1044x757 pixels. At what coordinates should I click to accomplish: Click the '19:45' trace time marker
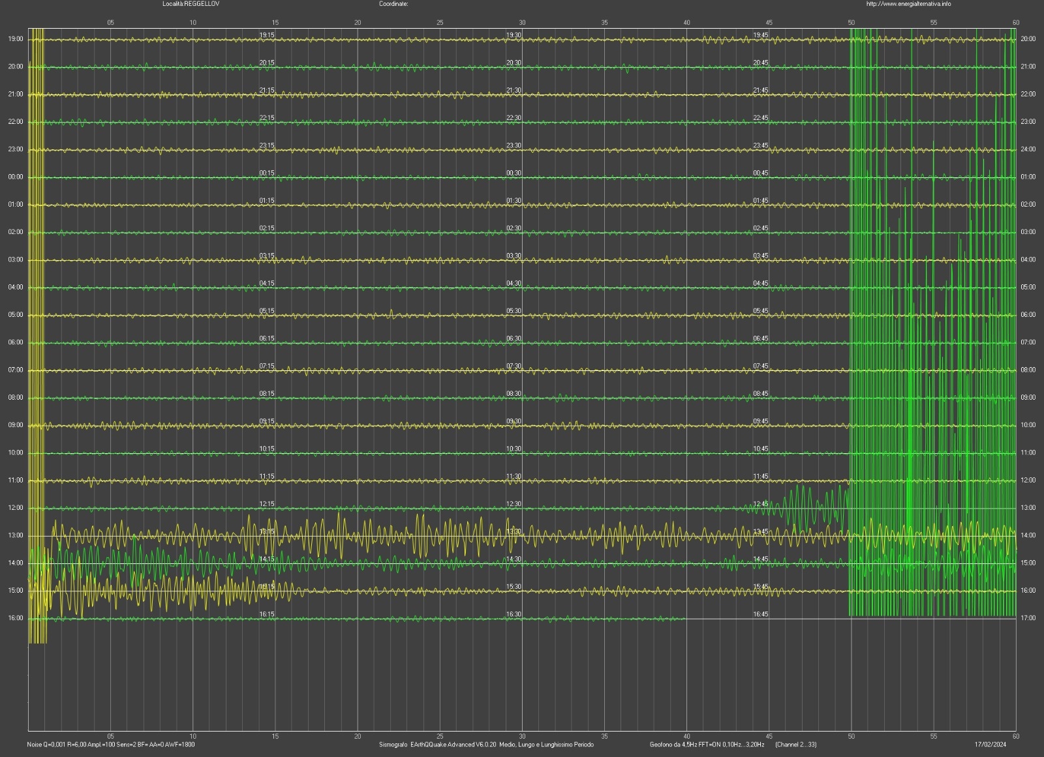point(761,35)
